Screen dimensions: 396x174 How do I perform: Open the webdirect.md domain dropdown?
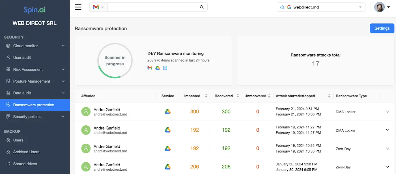360,7
